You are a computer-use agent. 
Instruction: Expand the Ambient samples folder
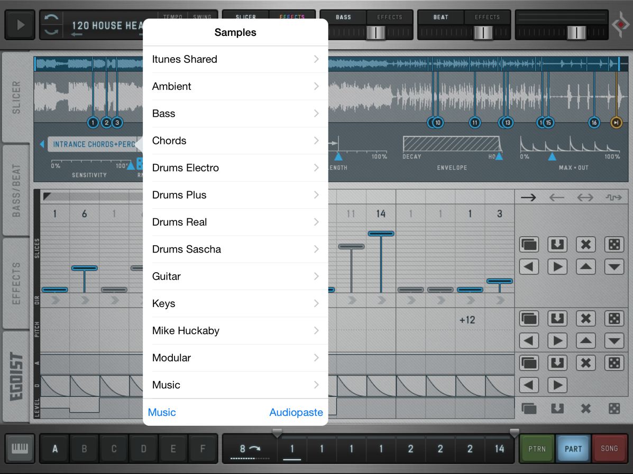(235, 86)
